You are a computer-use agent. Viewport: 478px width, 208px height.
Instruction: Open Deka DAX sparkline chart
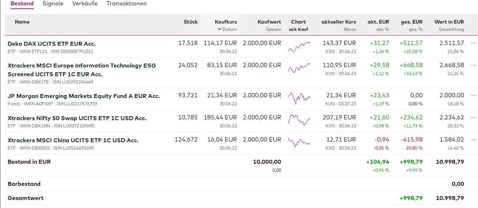pyautogui.click(x=299, y=47)
